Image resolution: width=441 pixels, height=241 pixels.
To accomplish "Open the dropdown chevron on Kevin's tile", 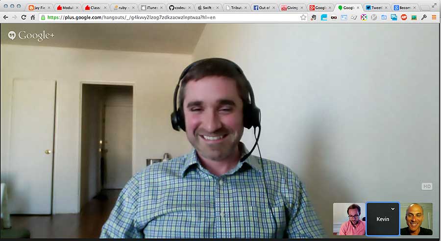I will point(392,208).
